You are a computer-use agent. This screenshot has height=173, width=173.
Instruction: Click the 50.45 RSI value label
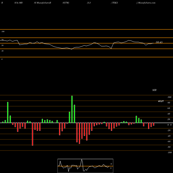click(159, 42)
